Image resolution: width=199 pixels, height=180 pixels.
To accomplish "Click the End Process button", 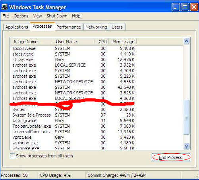I will (171, 157).
